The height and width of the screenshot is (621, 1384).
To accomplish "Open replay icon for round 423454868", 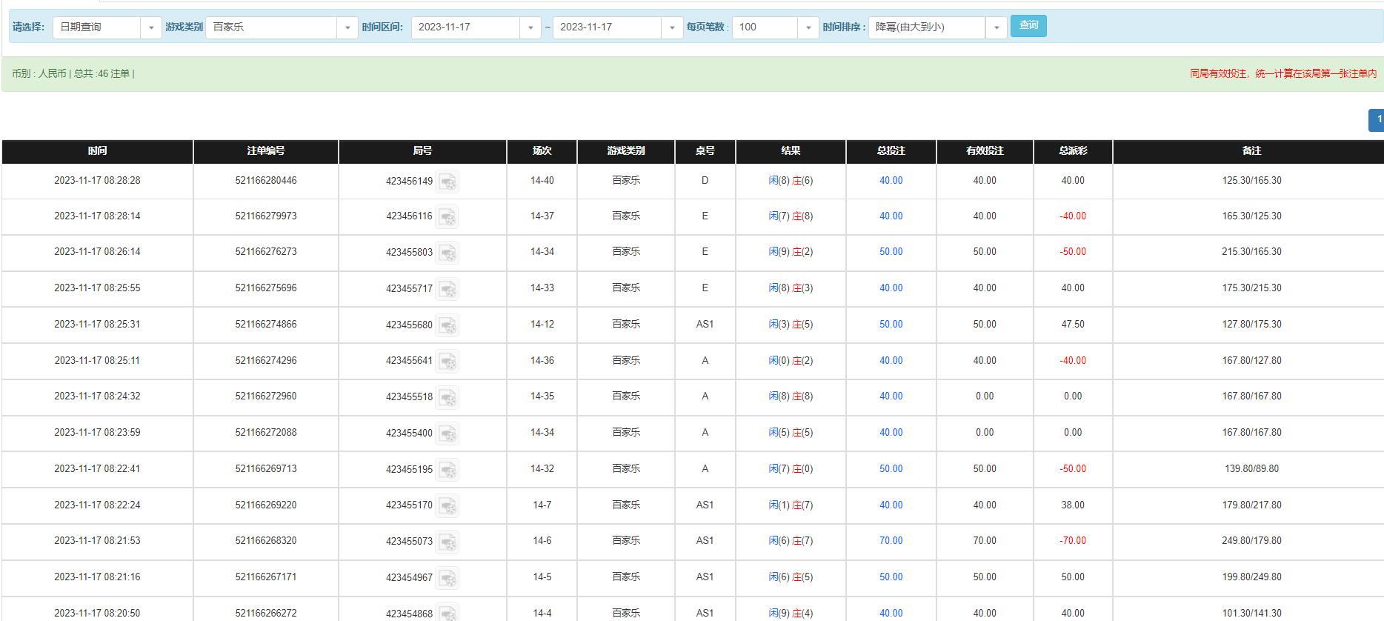I will [x=448, y=613].
